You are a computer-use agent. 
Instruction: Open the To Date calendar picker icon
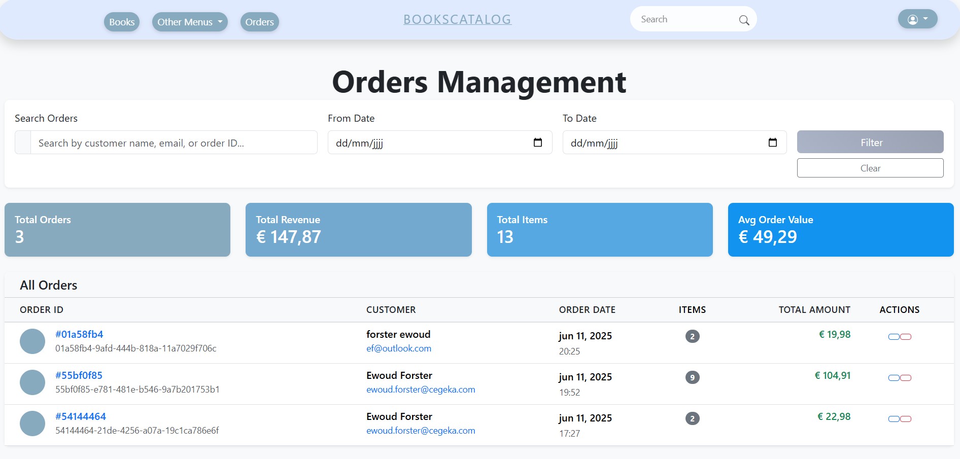(773, 143)
